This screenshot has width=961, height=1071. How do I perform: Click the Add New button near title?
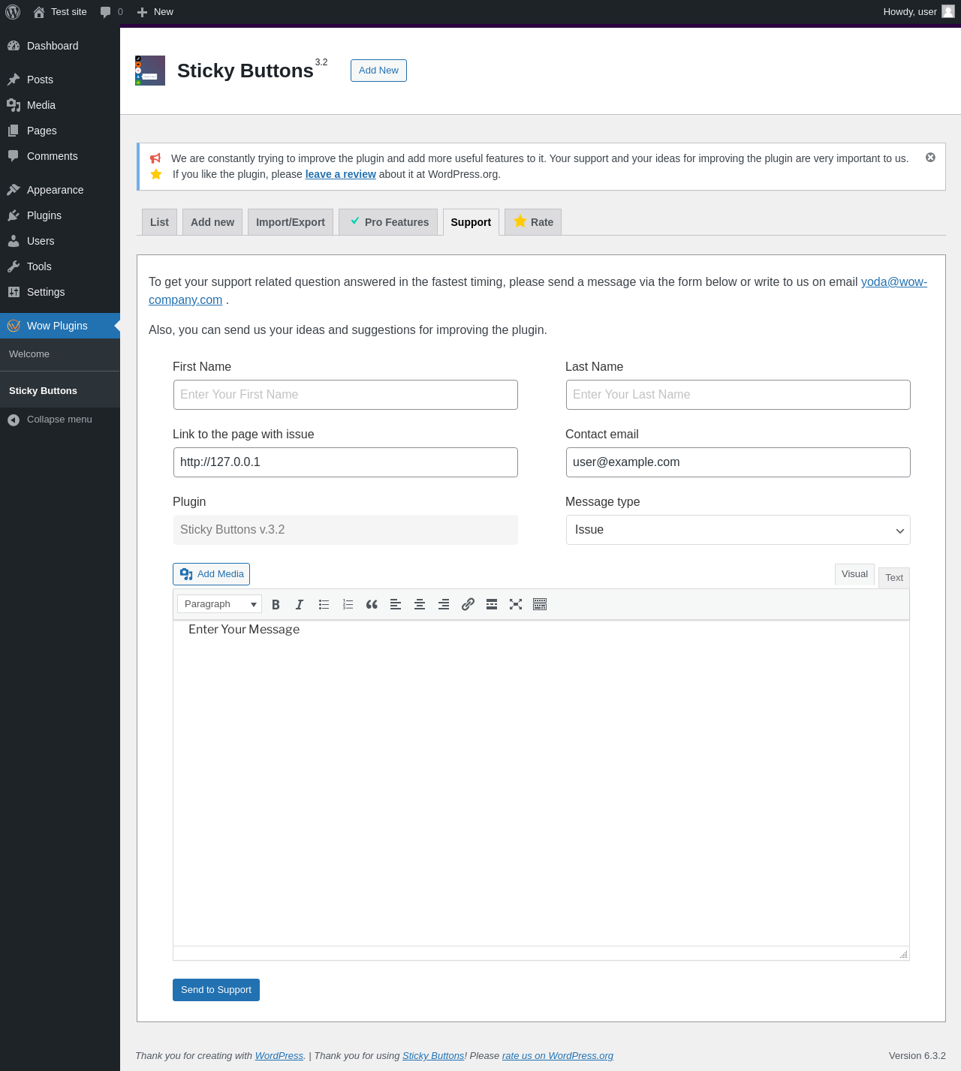point(378,71)
